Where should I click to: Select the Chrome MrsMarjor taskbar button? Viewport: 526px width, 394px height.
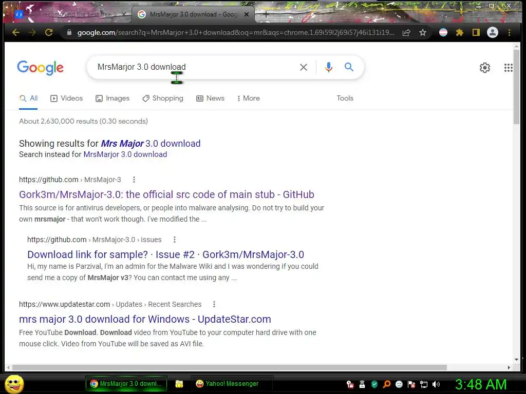click(x=126, y=384)
